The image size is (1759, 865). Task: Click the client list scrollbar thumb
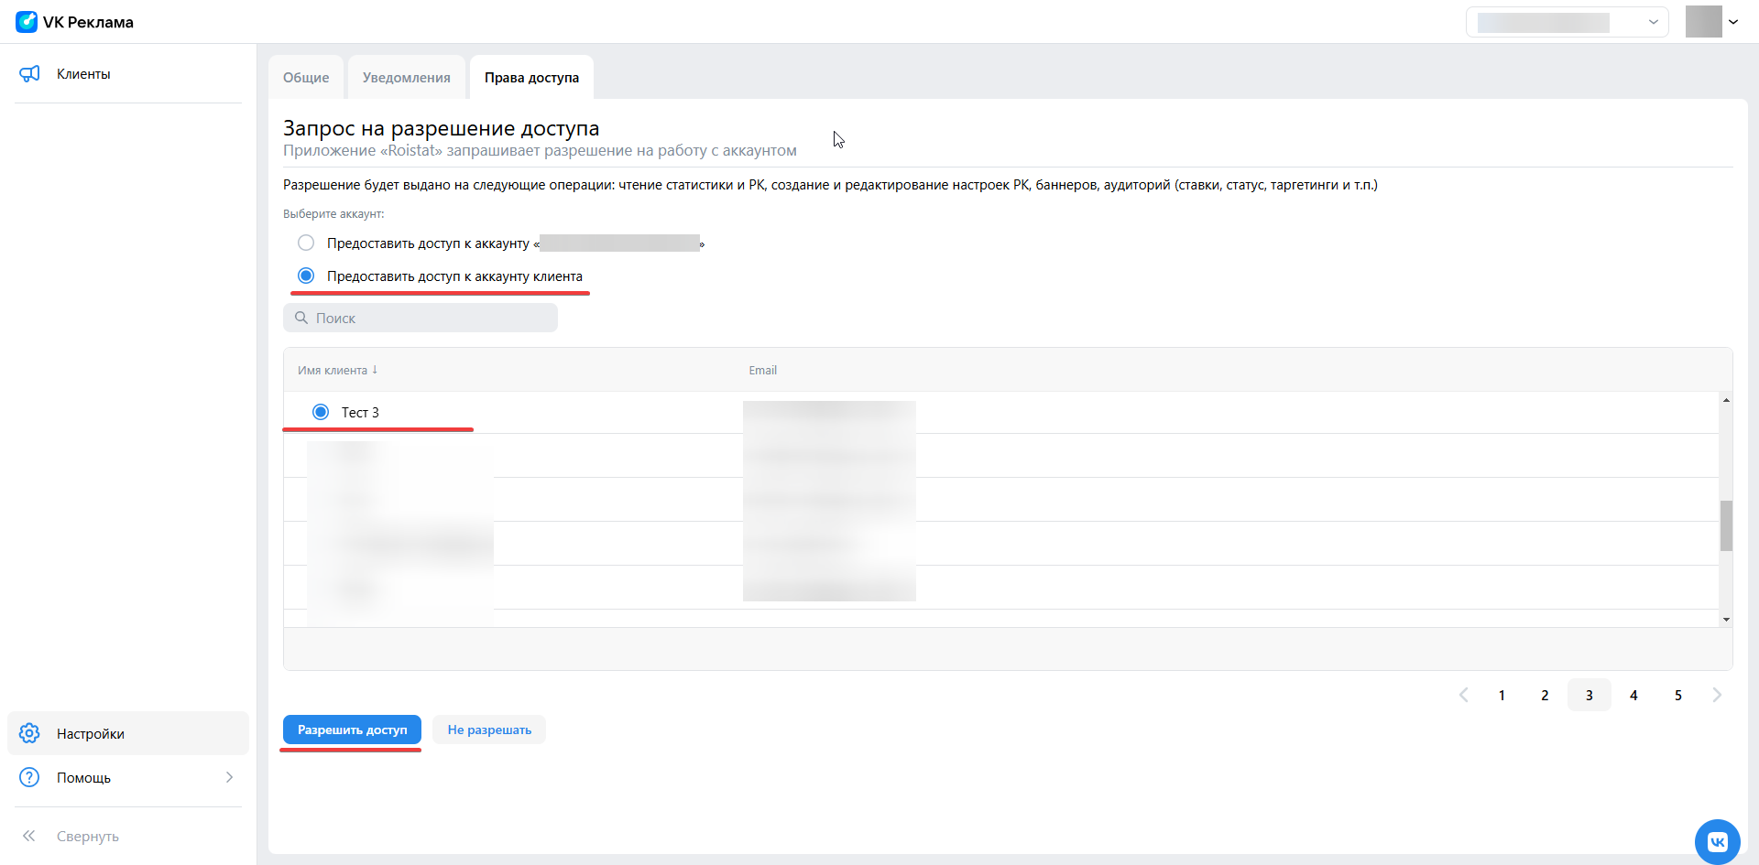coord(1726,525)
